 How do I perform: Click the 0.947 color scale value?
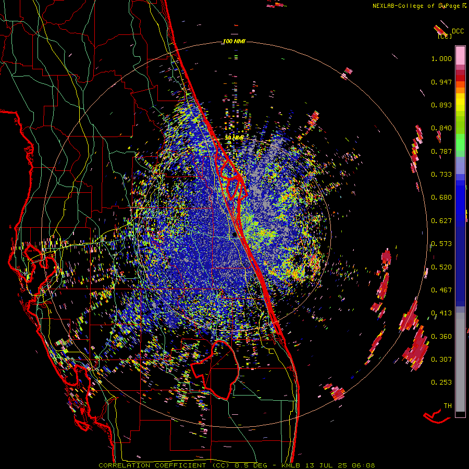(441, 82)
